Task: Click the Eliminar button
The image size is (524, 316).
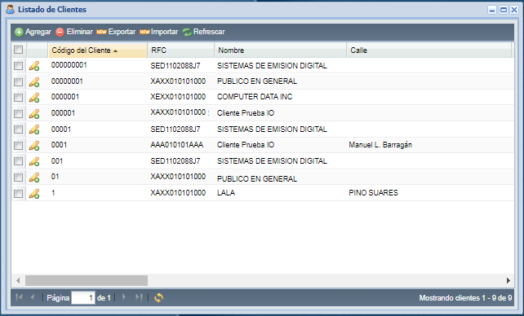Action: [74, 32]
